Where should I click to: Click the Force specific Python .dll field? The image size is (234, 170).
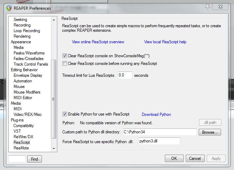(159, 141)
